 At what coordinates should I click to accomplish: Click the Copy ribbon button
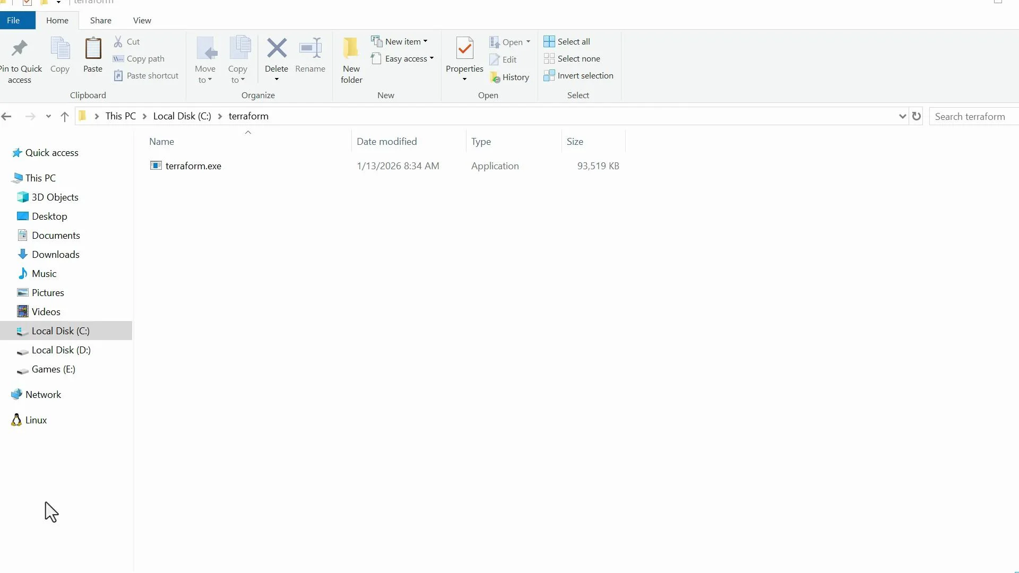tap(60, 55)
